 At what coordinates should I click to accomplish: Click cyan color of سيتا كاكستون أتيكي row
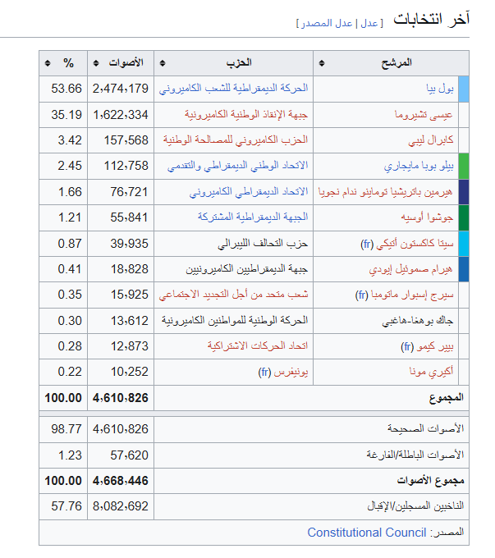pyautogui.click(x=464, y=244)
